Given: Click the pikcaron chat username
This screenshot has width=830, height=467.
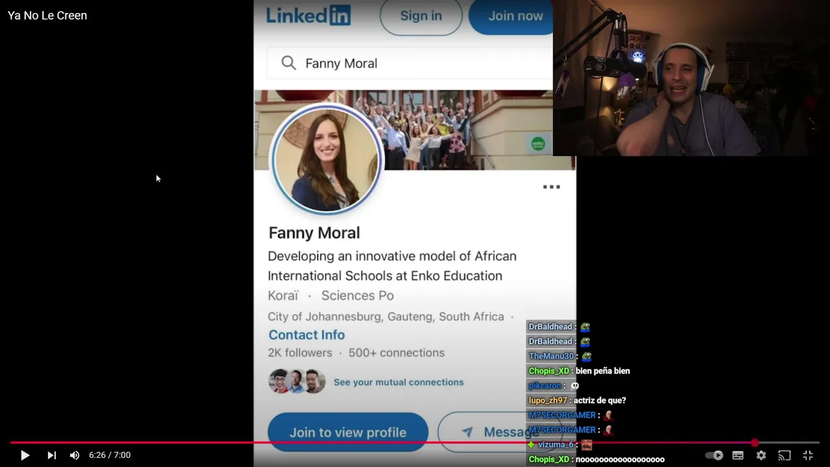Looking at the screenshot, I should tap(545, 386).
